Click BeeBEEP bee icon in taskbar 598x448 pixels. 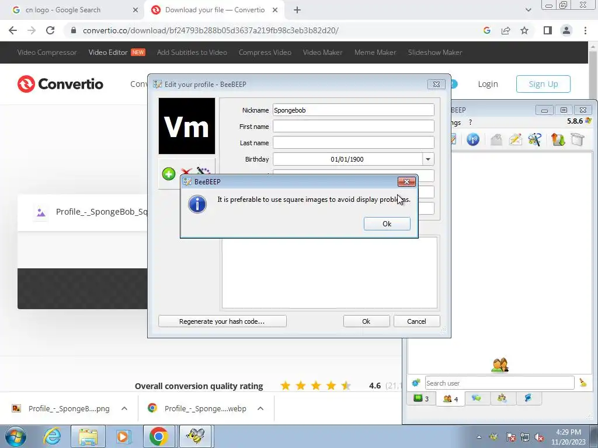pyautogui.click(x=195, y=436)
